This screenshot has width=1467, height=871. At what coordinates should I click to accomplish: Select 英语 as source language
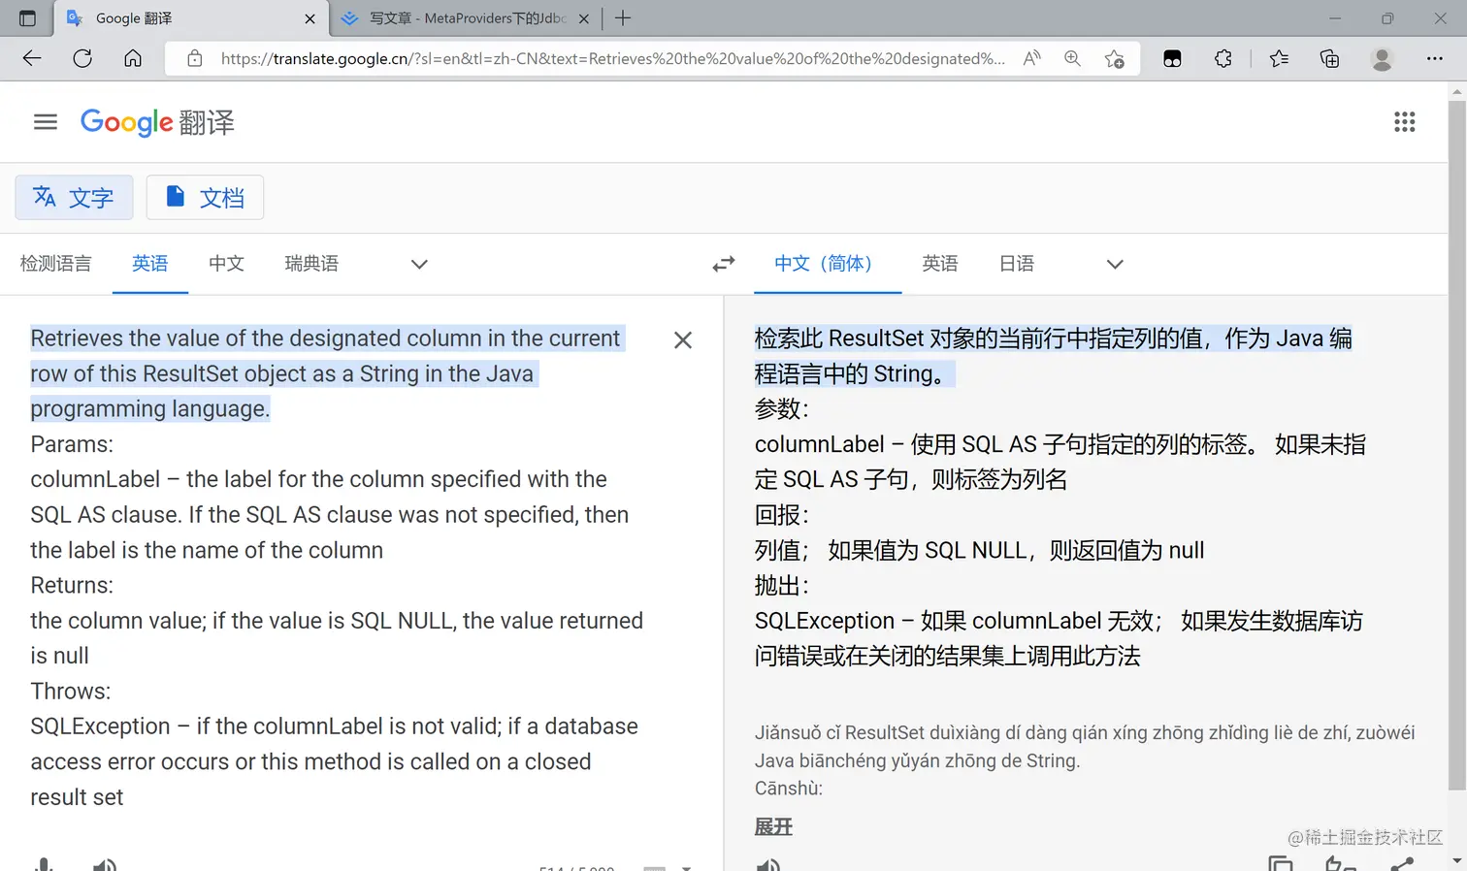coord(150,264)
